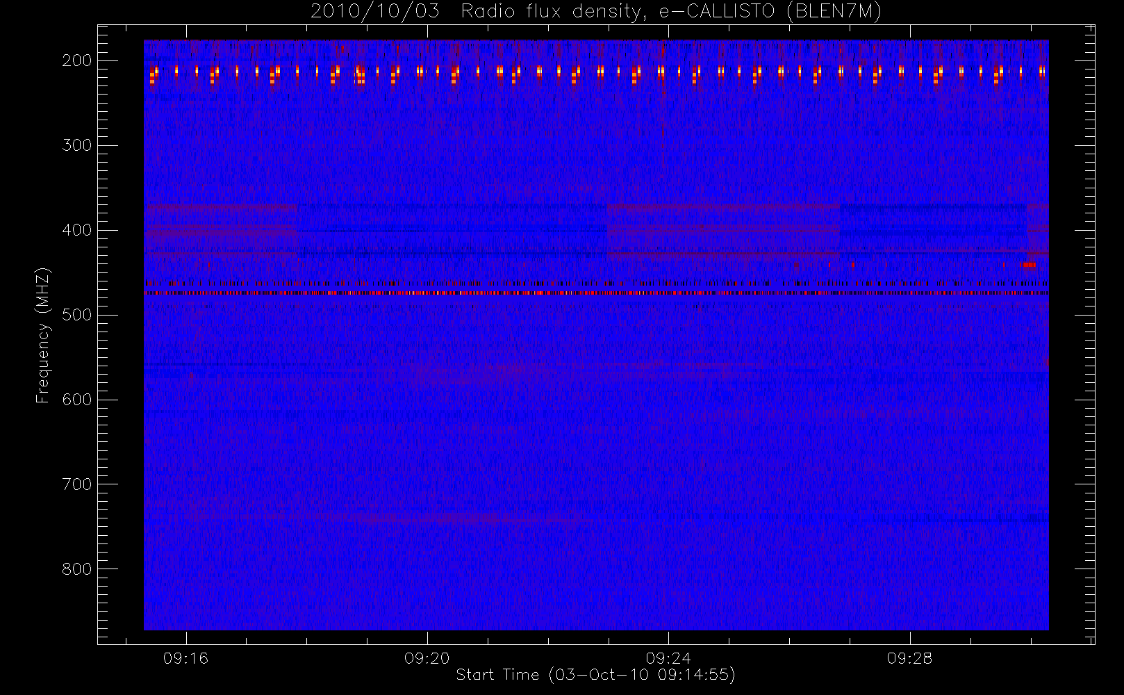Click the 200 frequency tick label
Viewport: 1124px width, 695px height.
coord(76,60)
